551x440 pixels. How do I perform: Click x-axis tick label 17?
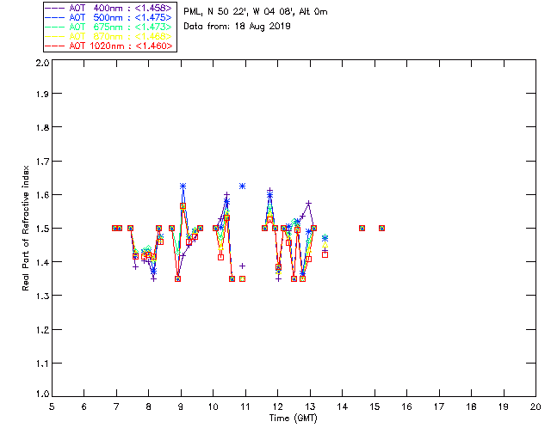point(439,406)
